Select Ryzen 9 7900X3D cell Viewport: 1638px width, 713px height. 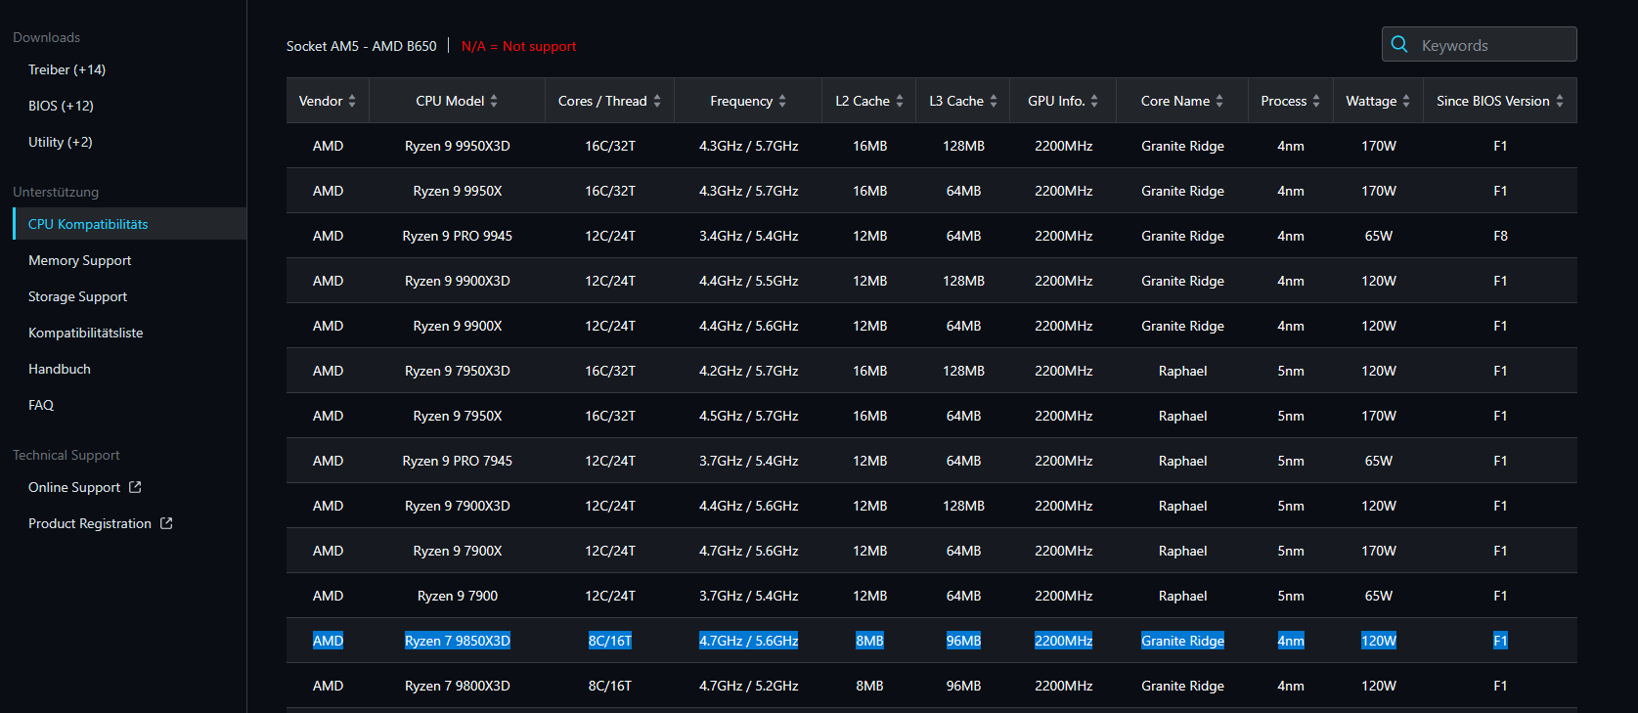pyautogui.click(x=458, y=506)
